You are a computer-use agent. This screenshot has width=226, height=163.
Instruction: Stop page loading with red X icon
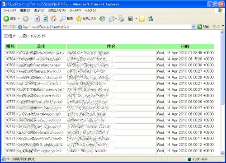[x=37, y=19]
